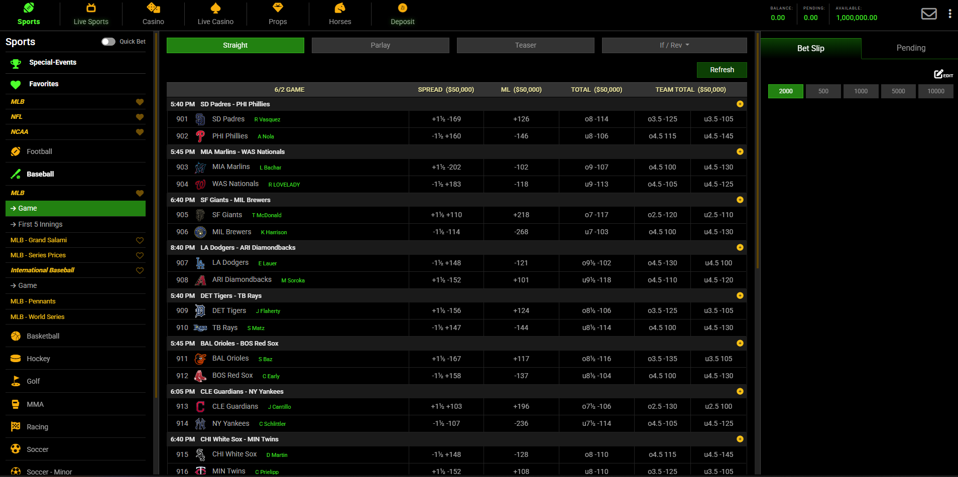The height and width of the screenshot is (477, 958).
Task: Bet PHI Phillies spread -1½ +160
Action: point(446,136)
